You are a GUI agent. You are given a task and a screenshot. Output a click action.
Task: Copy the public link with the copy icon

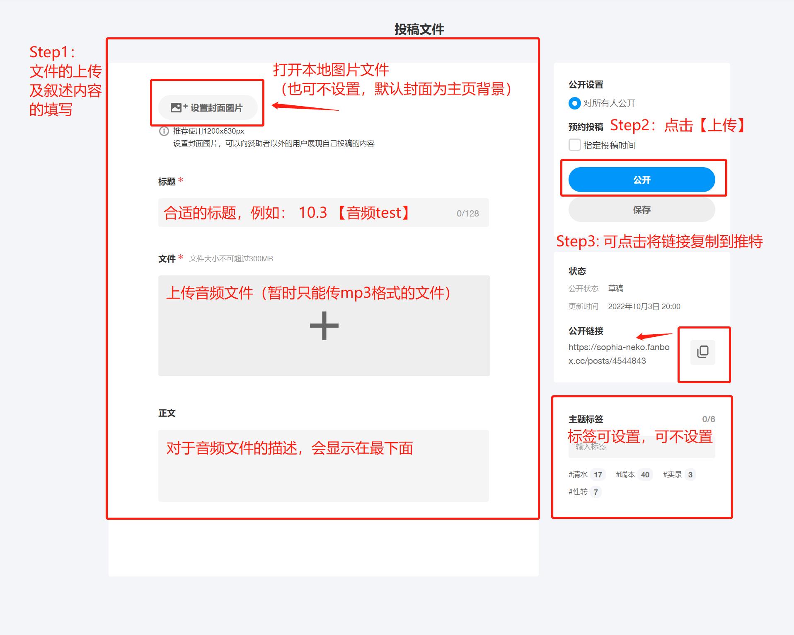point(702,352)
